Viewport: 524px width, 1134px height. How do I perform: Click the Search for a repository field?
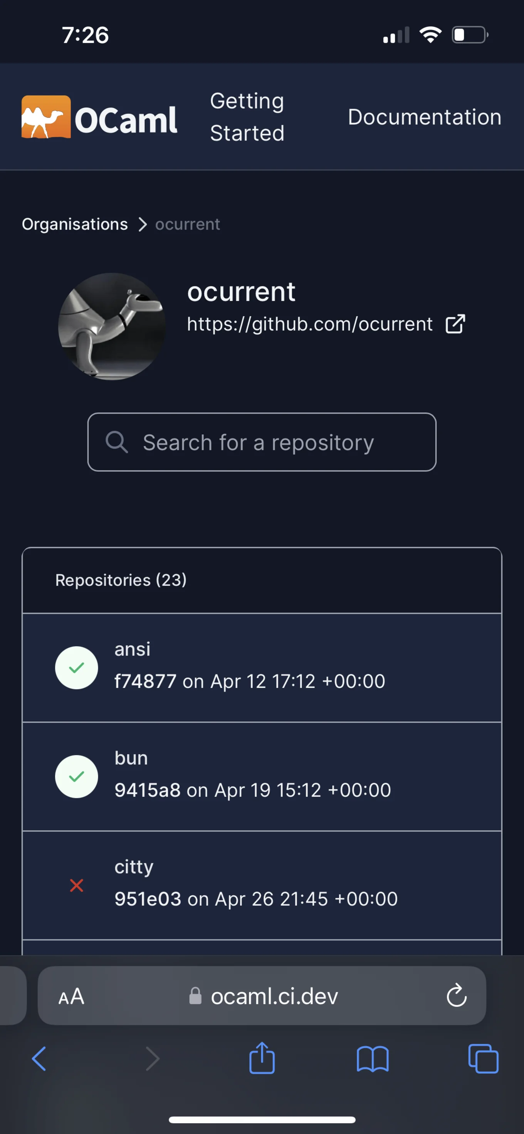click(x=262, y=442)
